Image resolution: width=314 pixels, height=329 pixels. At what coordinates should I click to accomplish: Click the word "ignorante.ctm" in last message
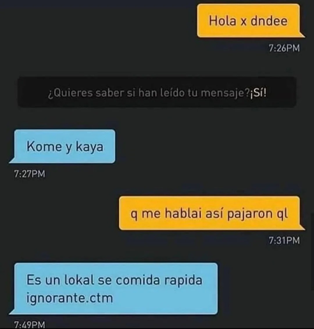70,298
